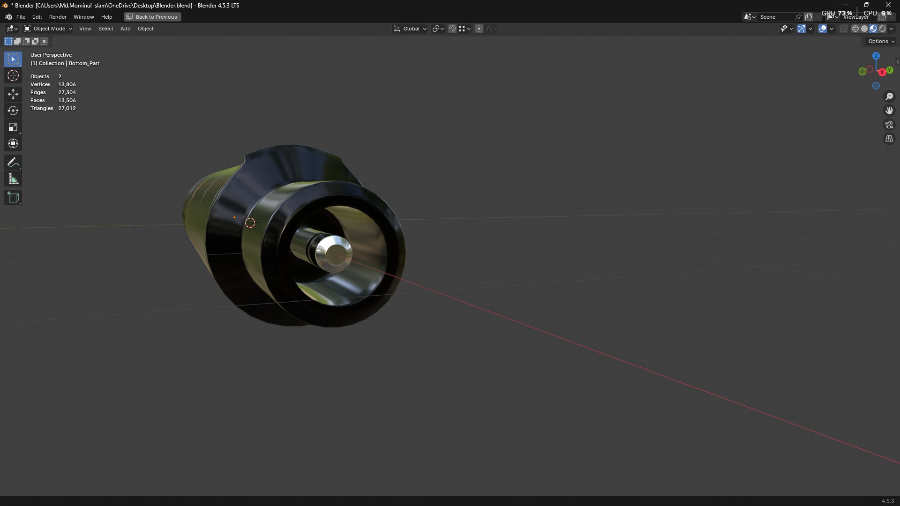Click the new scene duplicate icon
The image size is (900, 506).
[x=809, y=17]
